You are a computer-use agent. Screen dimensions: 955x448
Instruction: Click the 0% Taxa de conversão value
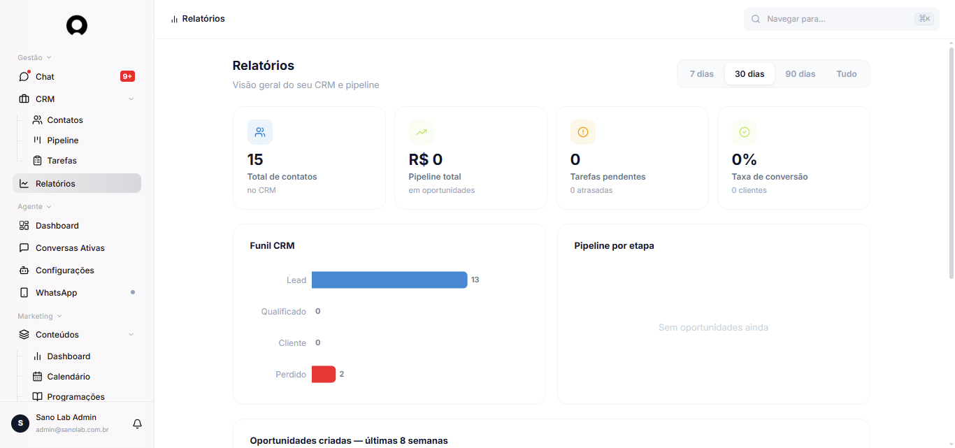click(745, 159)
